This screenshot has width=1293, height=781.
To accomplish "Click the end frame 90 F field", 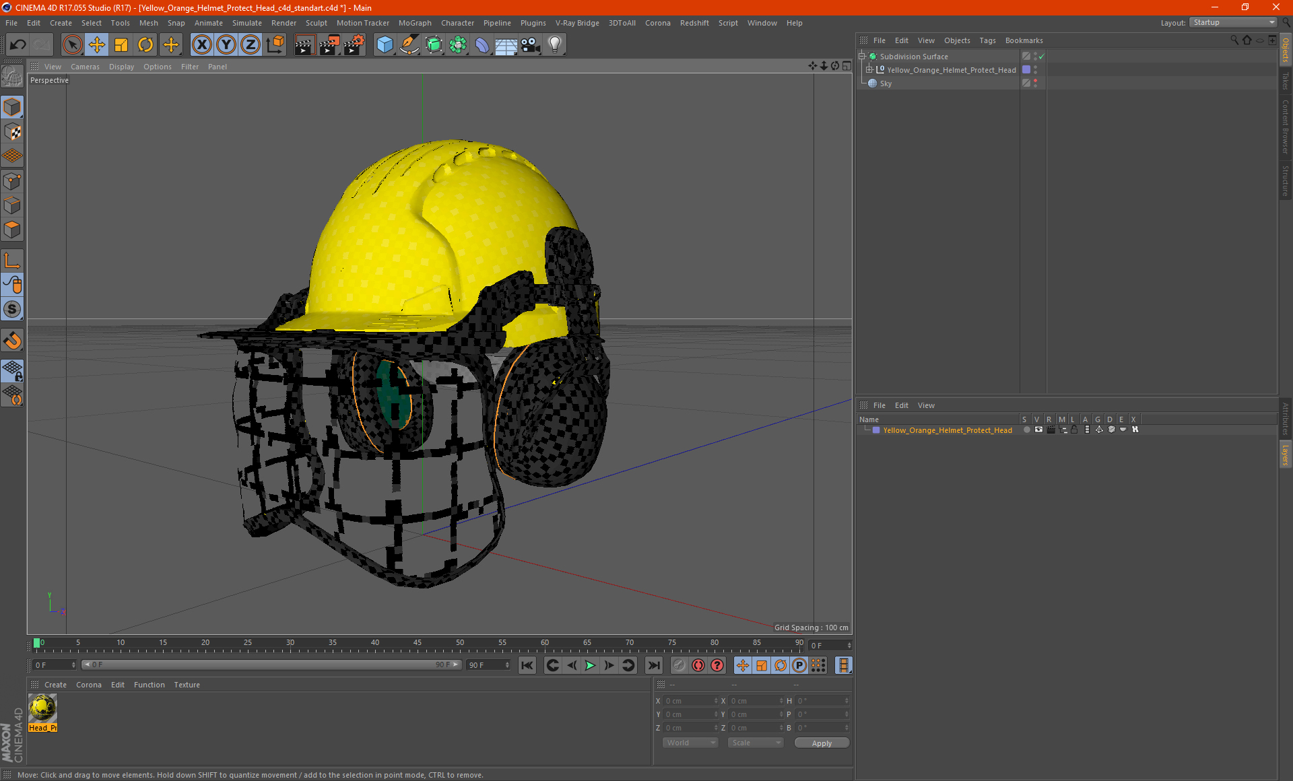I will click(x=489, y=665).
